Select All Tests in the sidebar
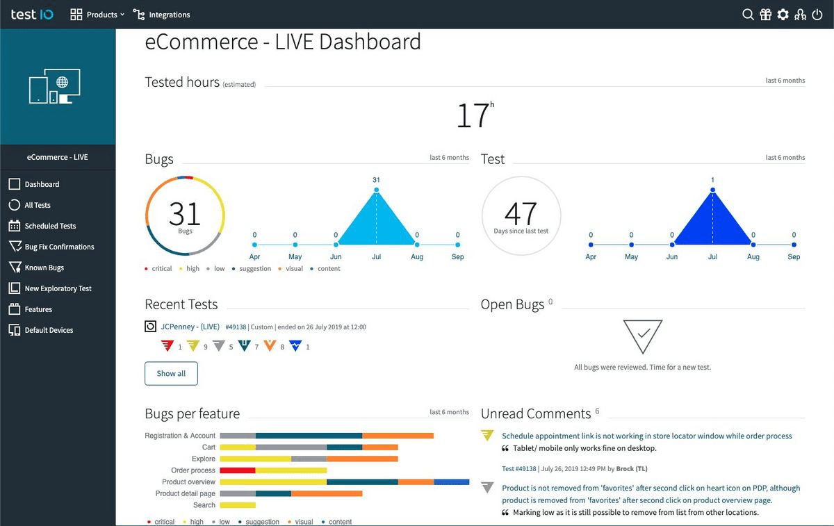 coord(38,205)
